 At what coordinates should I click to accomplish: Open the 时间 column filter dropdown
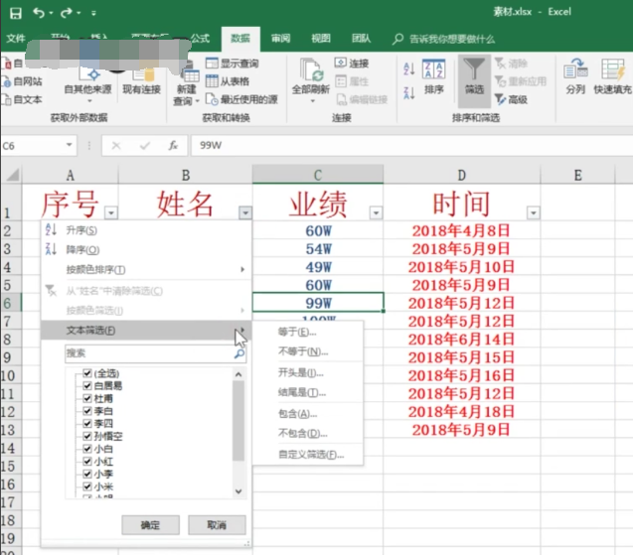click(x=534, y=212)
